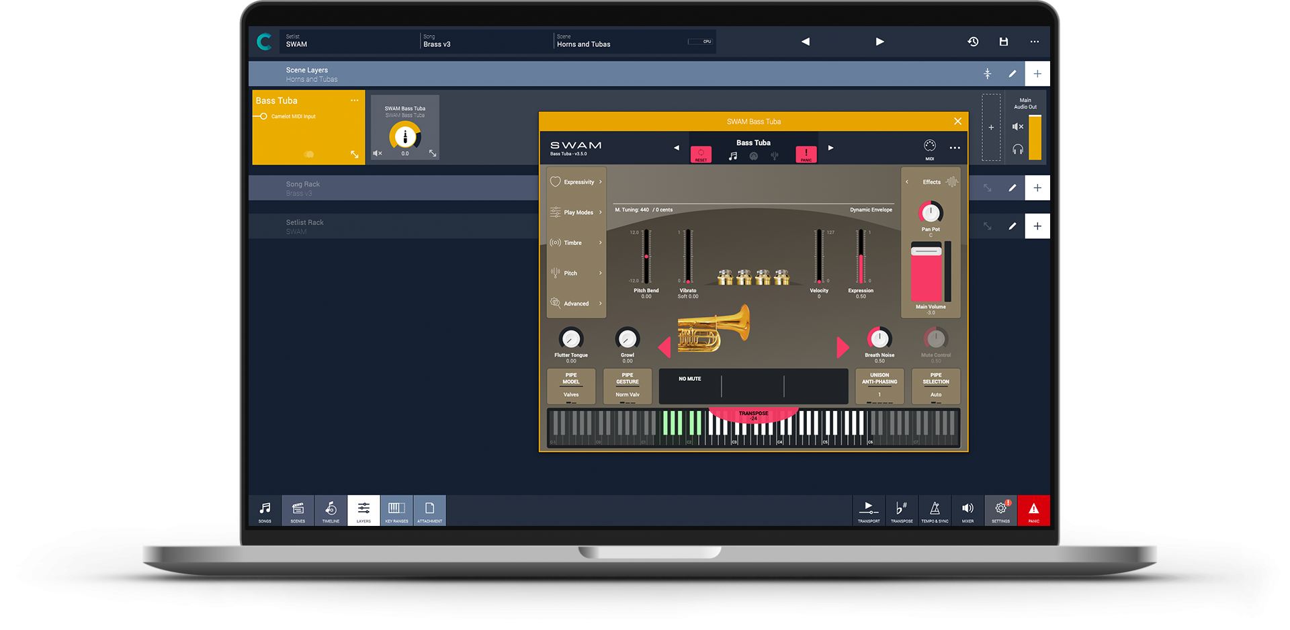Open the Timeline tab
1290x630 pixels.
point(331,511)
